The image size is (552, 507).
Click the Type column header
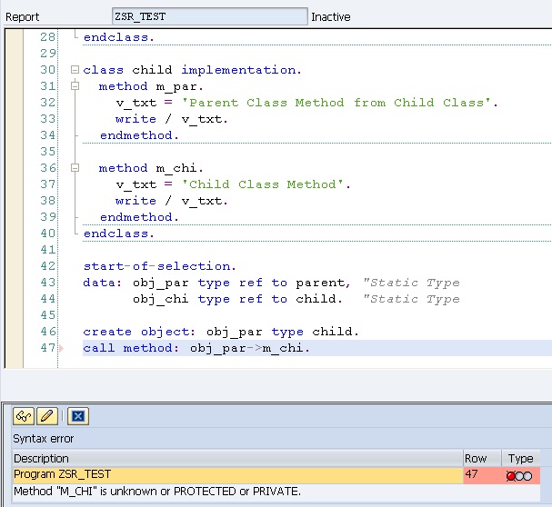pyautogui.click(x=520, y=458)
